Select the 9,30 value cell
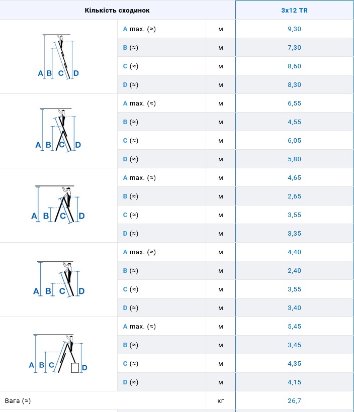 coord(294,29)
